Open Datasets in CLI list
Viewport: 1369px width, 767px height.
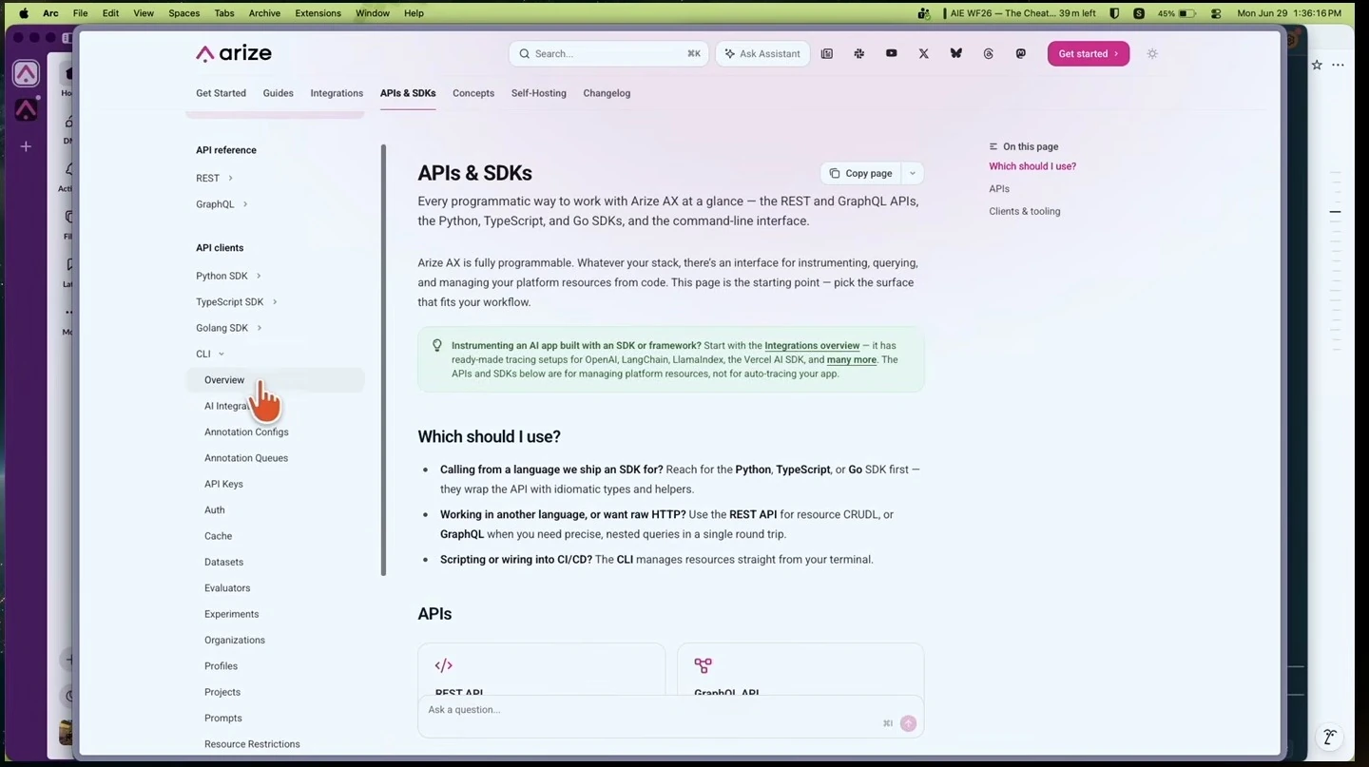223,563
